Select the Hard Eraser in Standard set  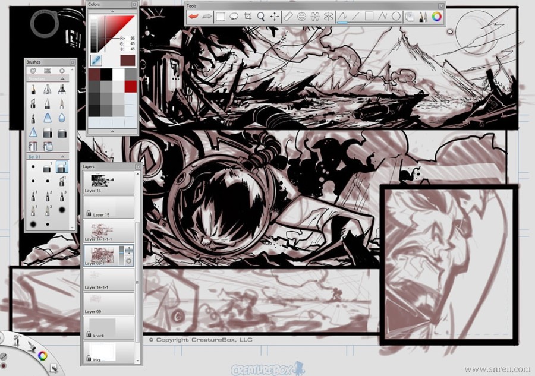tap(48, 132)
